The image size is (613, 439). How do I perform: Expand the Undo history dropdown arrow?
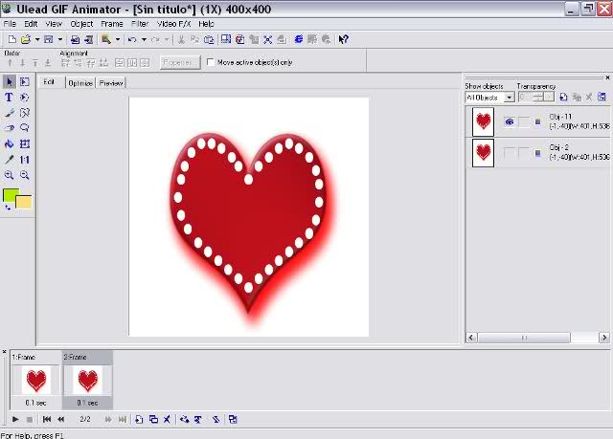pyautogui.click(x=144, y=39)
